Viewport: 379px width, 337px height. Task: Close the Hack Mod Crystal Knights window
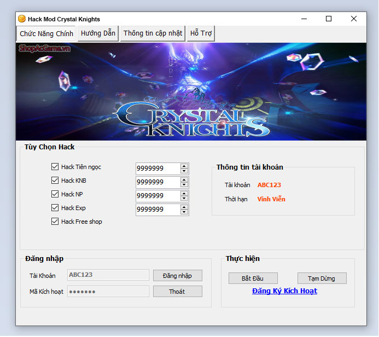(354, 19)
